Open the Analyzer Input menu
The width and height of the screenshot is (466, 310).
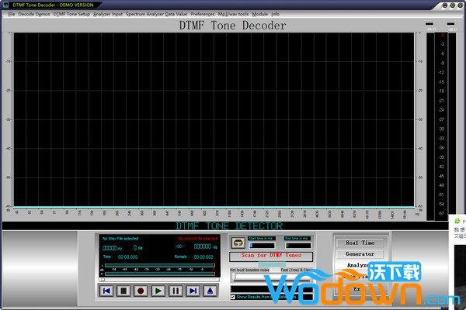[108, 14]
